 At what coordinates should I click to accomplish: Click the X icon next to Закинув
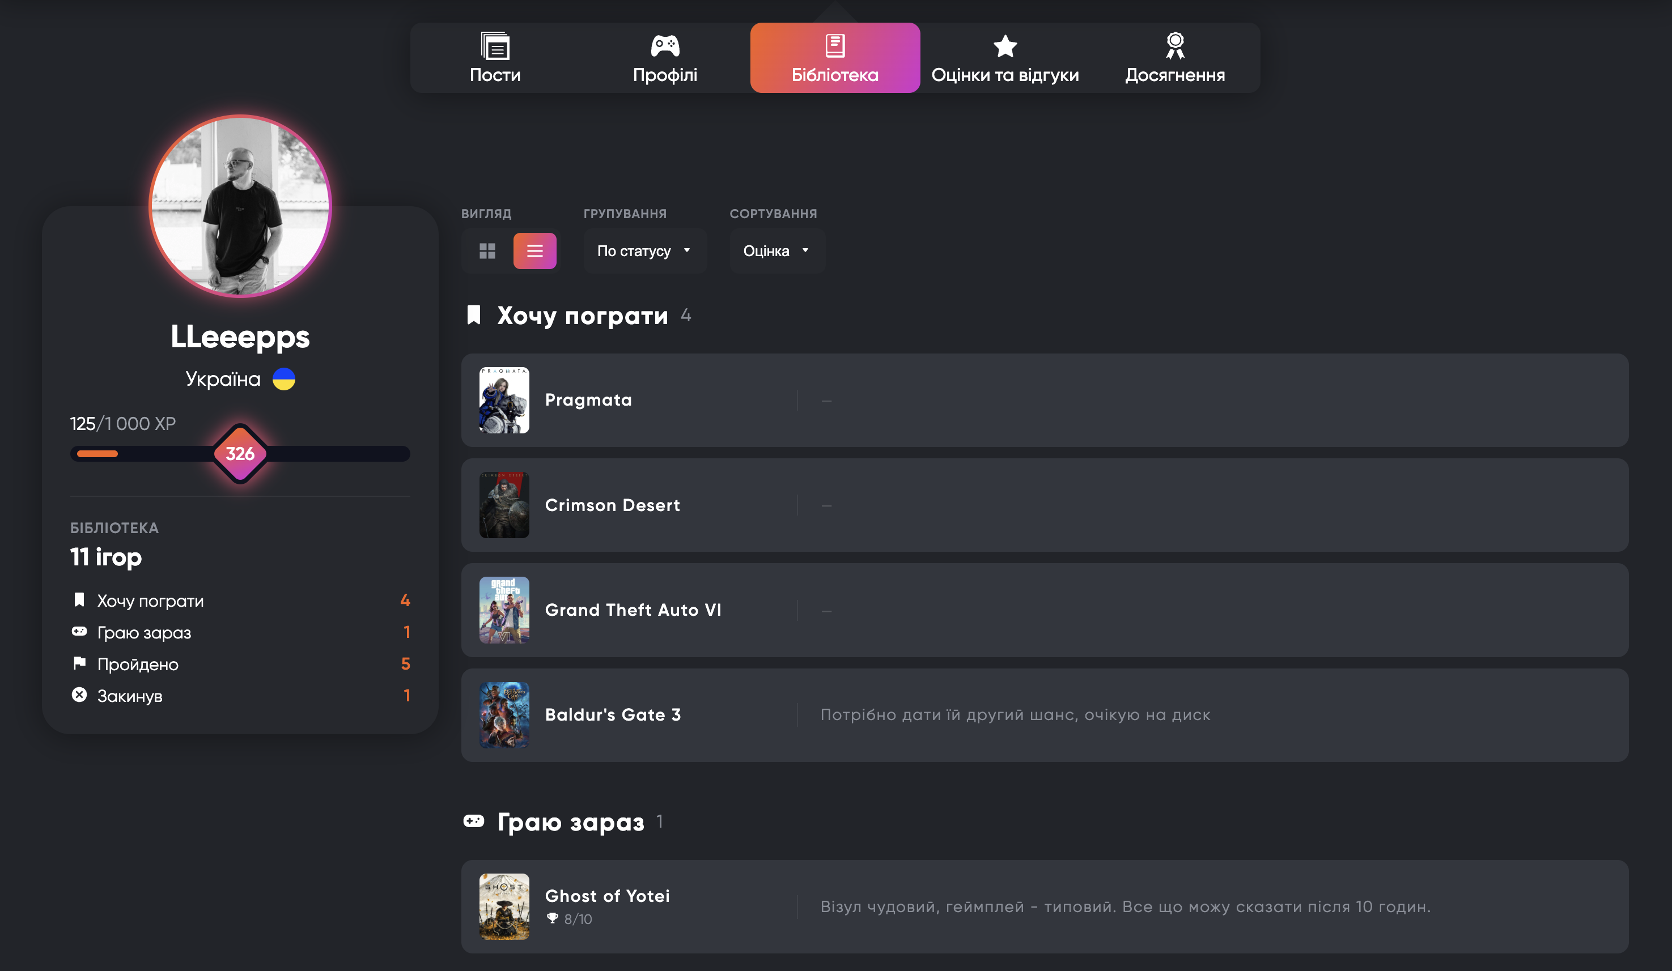tap(79, 695)
